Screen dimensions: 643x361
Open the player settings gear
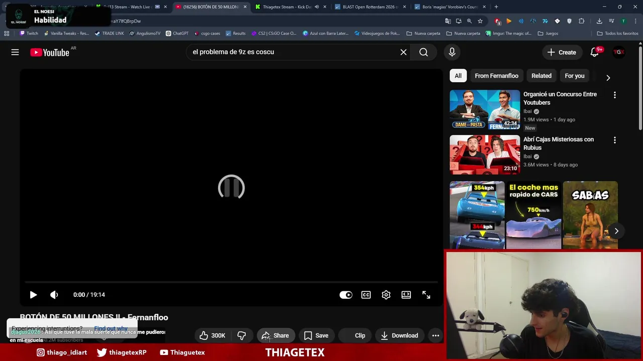point(386,295)
